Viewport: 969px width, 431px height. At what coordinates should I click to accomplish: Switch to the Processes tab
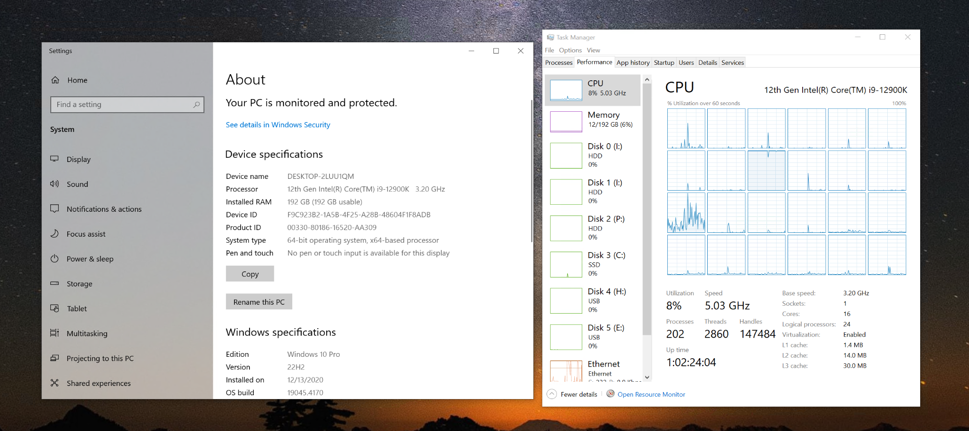pyautogui.click(x=559, y=62)
